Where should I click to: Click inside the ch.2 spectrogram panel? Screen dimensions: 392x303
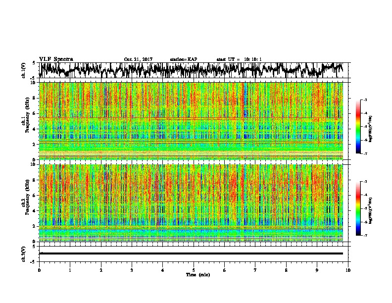point(191,203)
